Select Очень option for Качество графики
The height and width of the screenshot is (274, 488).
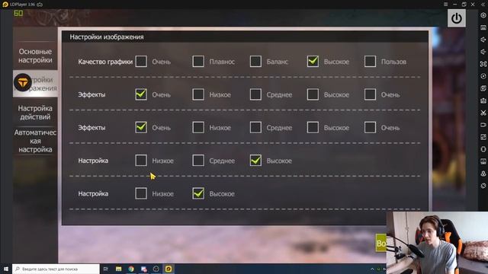coord(141,62)
